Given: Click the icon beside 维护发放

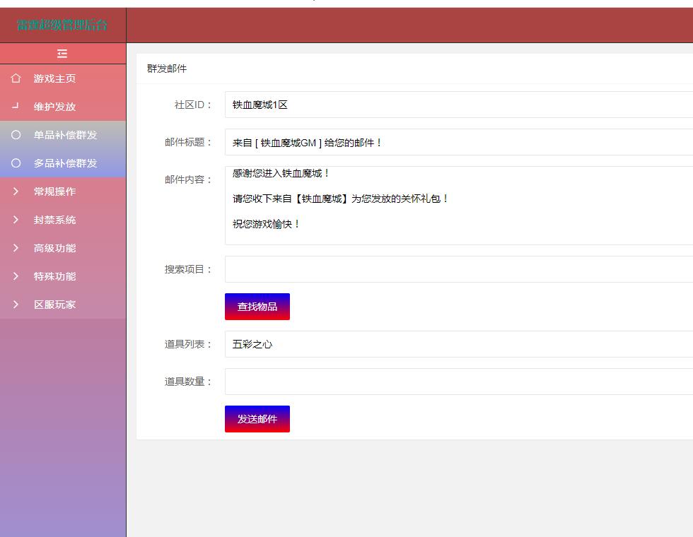Looking at the screenshot, I should tap(16, 107).
